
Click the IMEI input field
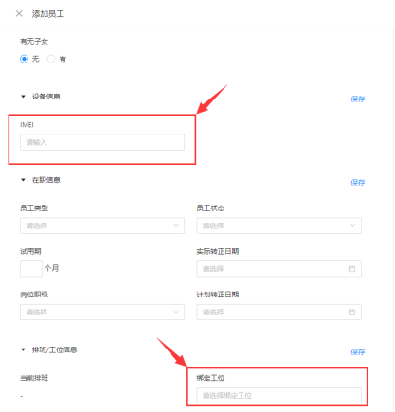pos(102,142)
